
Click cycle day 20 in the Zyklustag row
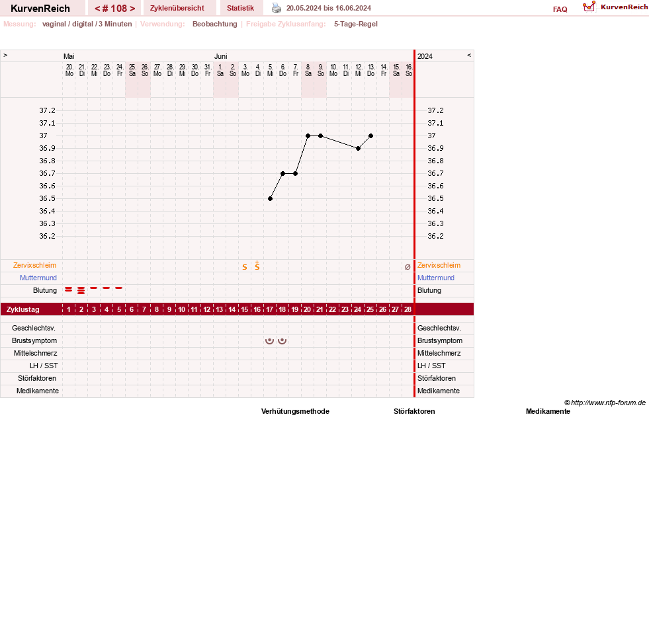308,309
